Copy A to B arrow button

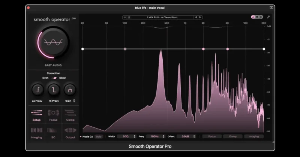pos(257,17)
